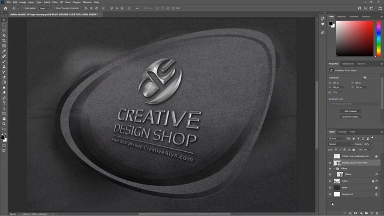Click the Home icon in options bar
The image size is (384, 216).
(5, 8)
